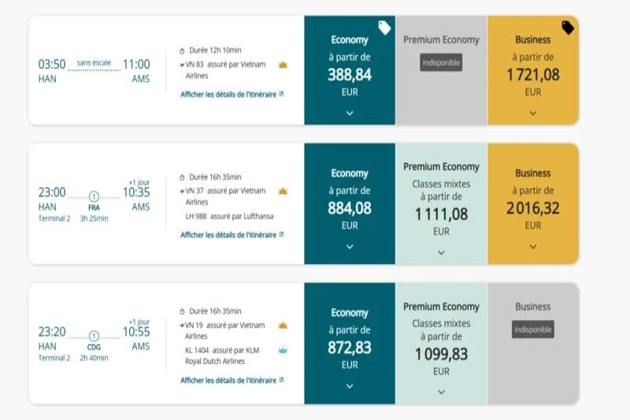Click the Indisponible badge under Premium Economy
Viewport: 630px width, 420px height.
[441, 62]
